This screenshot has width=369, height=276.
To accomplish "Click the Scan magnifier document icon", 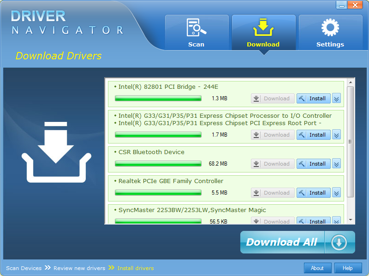I will 196,28.
